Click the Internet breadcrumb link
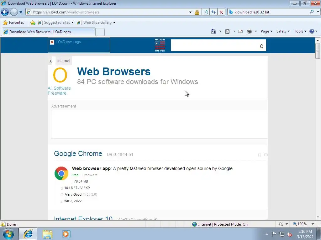321x240 pixels. [64, 61]
